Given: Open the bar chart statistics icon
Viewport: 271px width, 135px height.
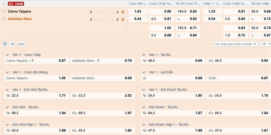Looking at the screenshot, I should (x=13, y=44).
